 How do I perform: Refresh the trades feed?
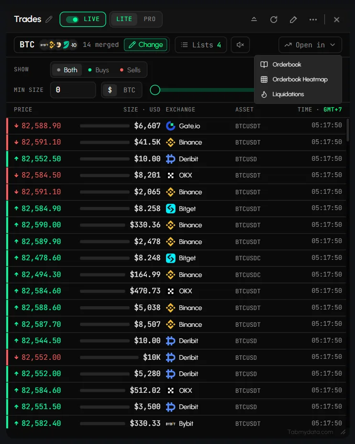274,20
